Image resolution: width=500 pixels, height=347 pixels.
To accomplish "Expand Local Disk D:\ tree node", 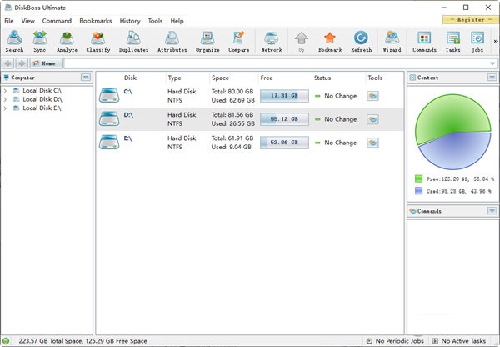I will (5, 99).
